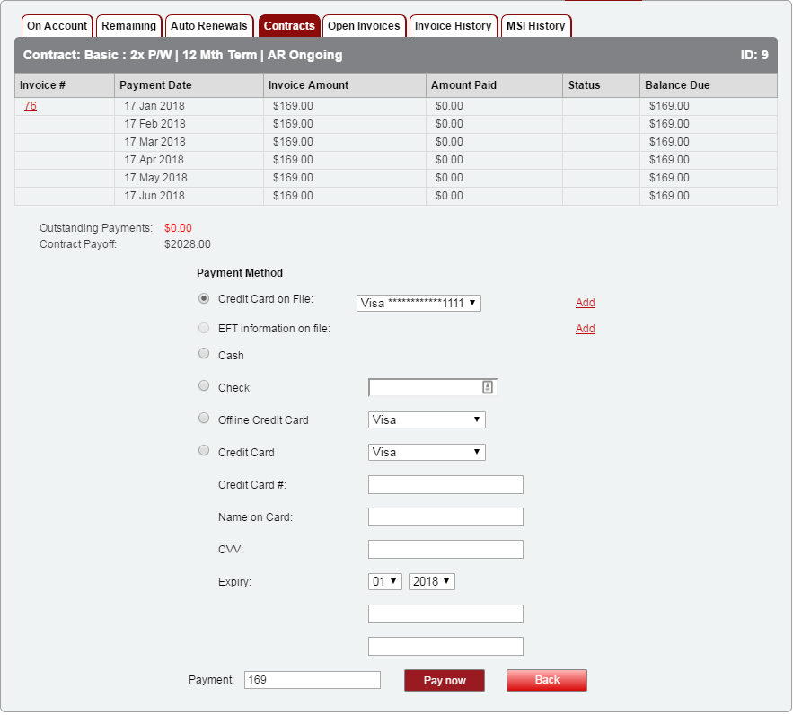Select the Credit Card radio button

204,451
